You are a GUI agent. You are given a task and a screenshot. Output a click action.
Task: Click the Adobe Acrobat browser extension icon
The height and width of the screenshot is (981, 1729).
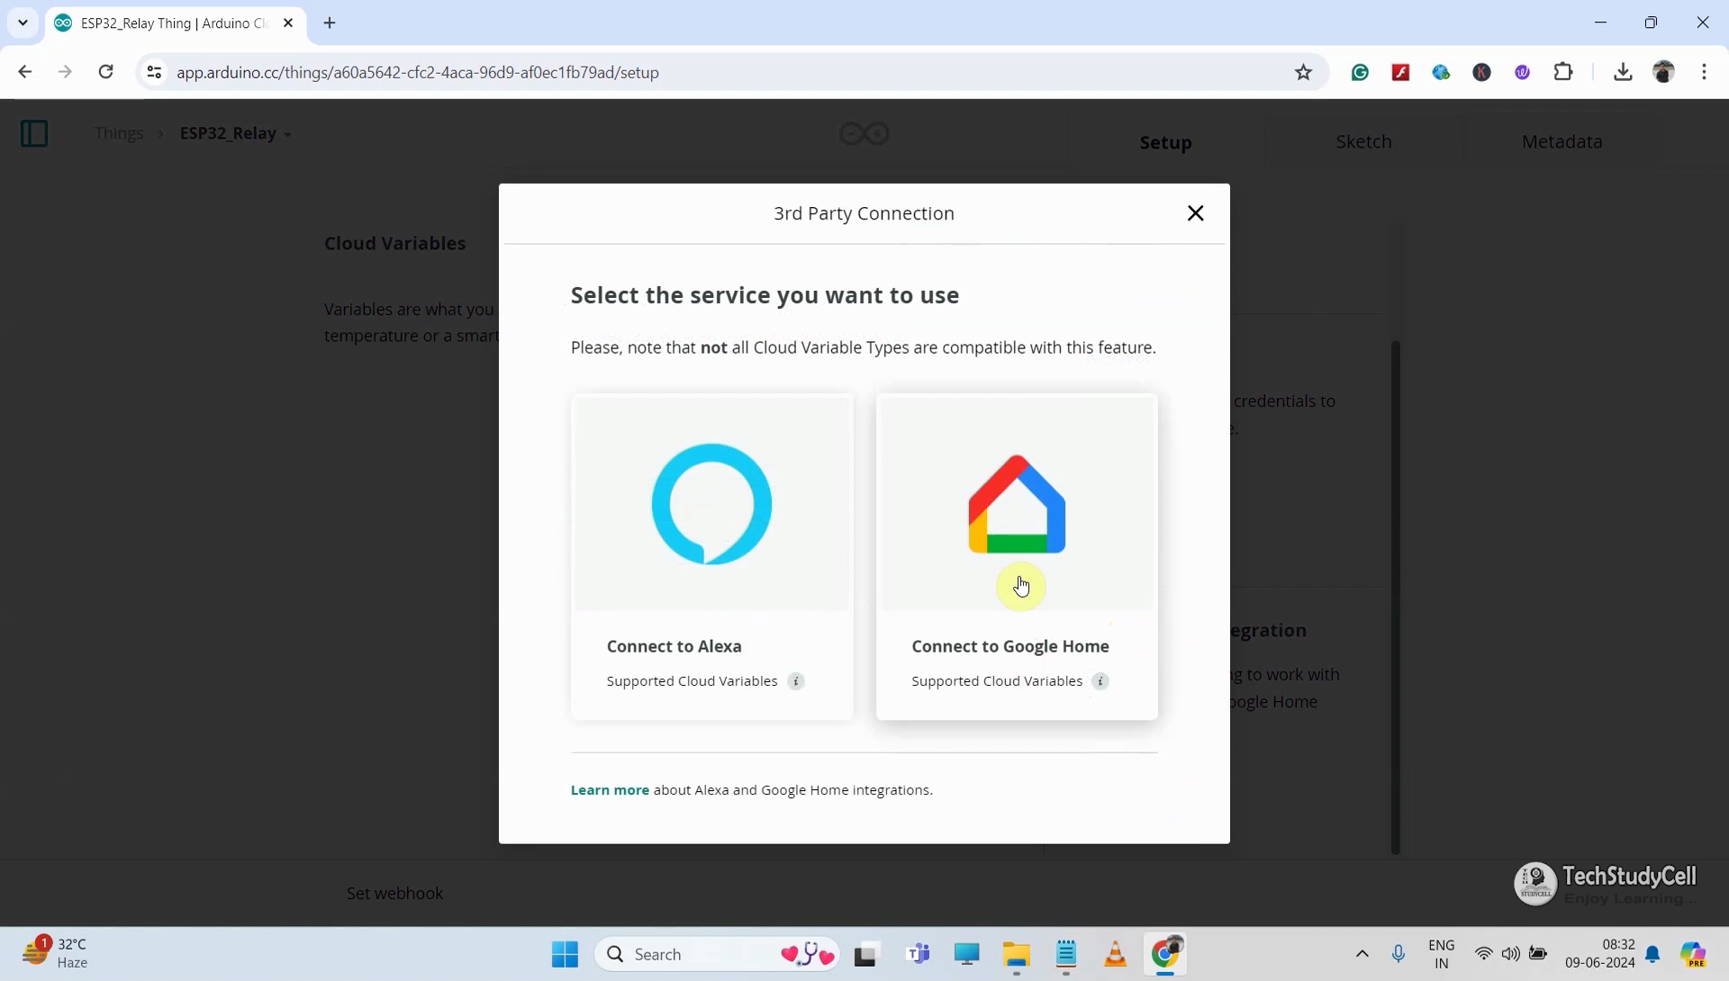(1400, 72)
